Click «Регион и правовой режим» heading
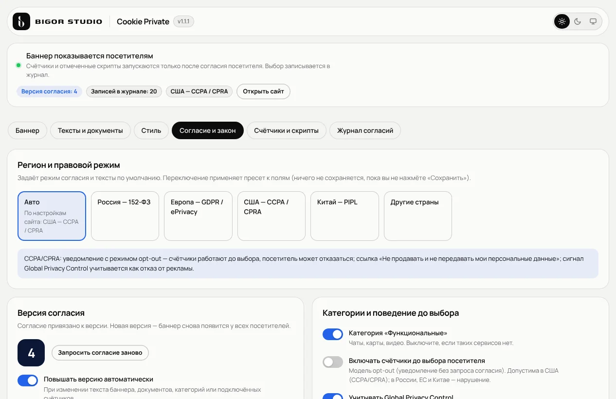 coord(69,165)
